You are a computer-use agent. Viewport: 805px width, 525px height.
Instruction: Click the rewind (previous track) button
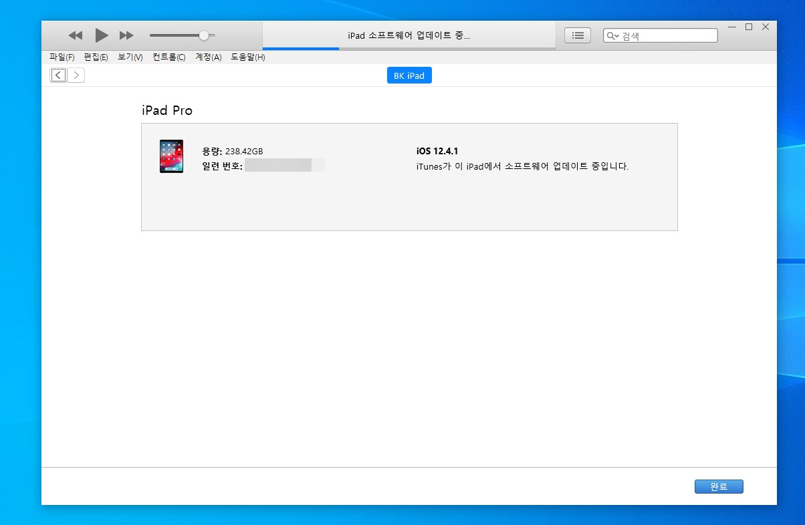coord(76,35)
